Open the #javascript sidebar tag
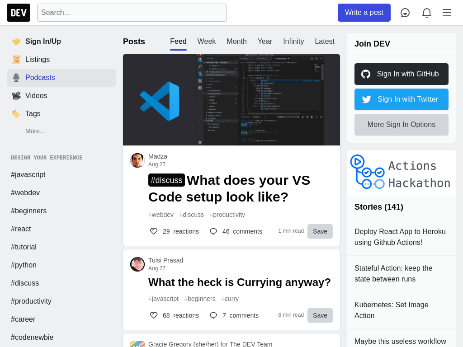 tap(28, 175)
